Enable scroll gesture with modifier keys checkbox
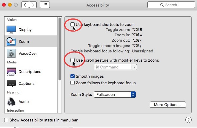197x128 pixels. (73, 60)
